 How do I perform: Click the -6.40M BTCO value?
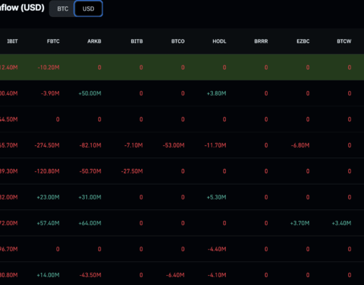point(175,275)
